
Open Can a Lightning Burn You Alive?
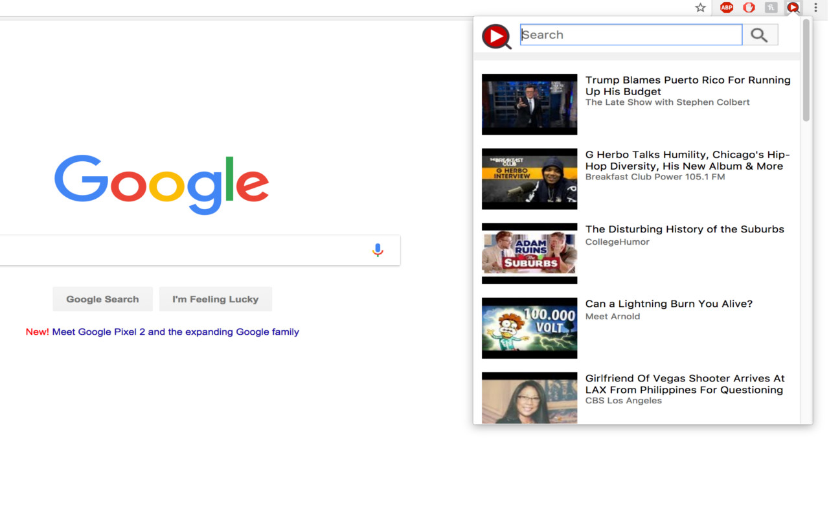coord(669,304)
